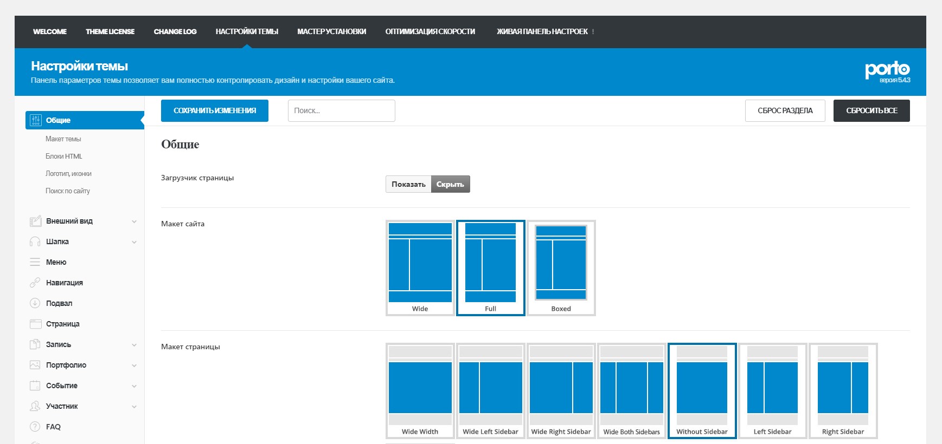Click the Внешний вид sidebar icon
Image resolution: width=942 pixels, height=444 pixels.
coord(35,221)
